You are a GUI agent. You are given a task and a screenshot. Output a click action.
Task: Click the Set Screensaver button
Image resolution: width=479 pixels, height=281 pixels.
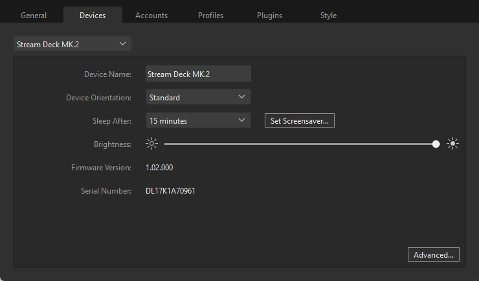300,120
